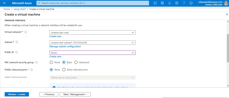The width and height of the screenshot is (229, 98).
Task: Click the Previous button
Action: pyautogui.click(x=49, y=94)
